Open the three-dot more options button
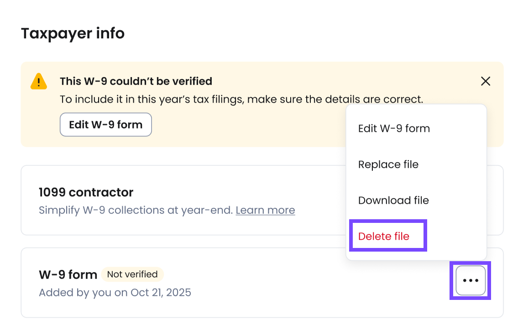 (471, 281)
